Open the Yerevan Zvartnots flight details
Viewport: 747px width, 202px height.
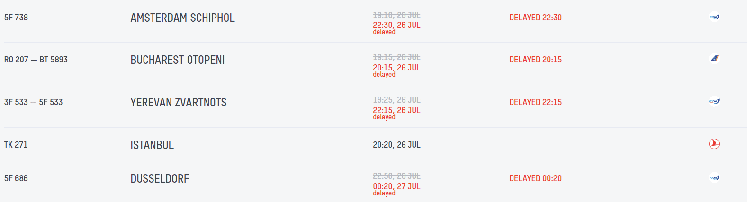[x=178, y=103]
